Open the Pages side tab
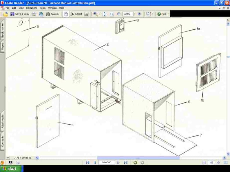This screenshot has height=172, width=230. tap(2, 46)
